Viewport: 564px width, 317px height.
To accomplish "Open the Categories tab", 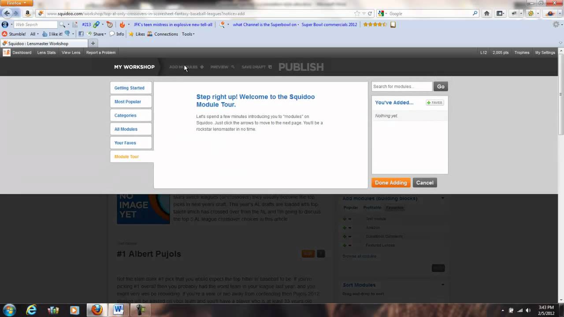I will pyautogui.click(x=131, y=115).
